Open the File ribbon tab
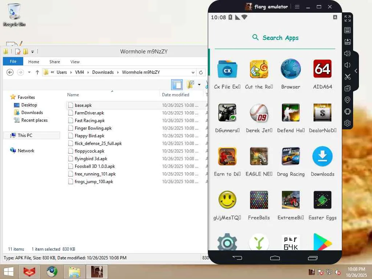Screen dimensions: 372x279 point(13,61)
